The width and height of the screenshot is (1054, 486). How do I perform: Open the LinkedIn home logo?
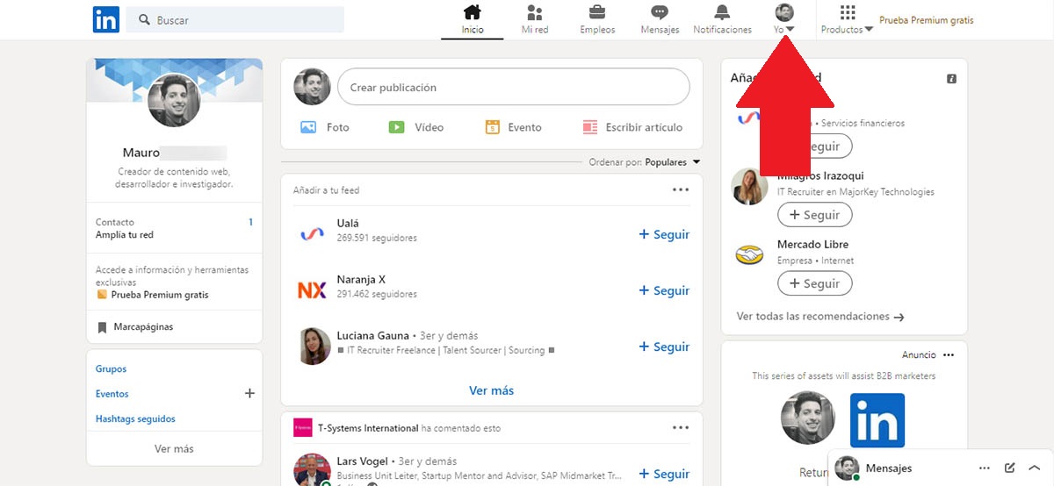106,19
